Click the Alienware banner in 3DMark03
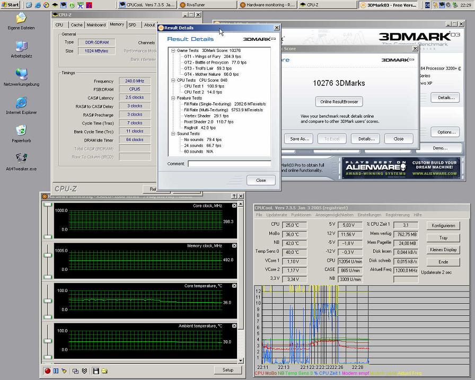Screen dimensions: 475x380 [x=401, y=168]
